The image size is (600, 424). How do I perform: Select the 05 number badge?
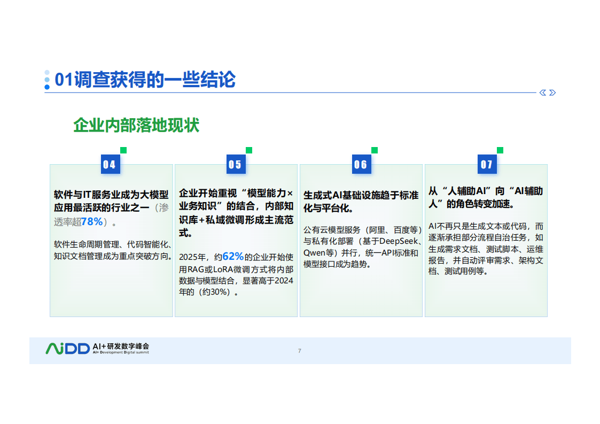point(236,165)
